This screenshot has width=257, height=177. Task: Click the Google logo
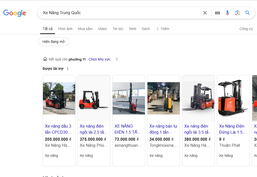click(15, 13)
